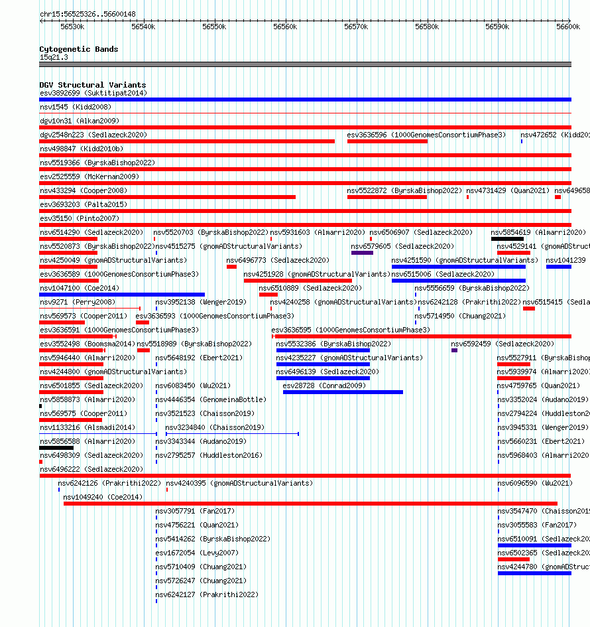Click nsv5556659 (ByrskaBishop2022) label
590x627 pixels.
click(x=472, y=289)
